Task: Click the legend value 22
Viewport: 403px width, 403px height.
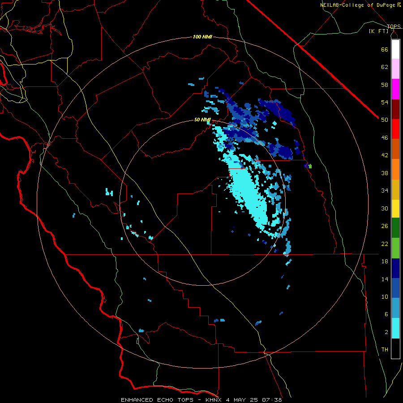Action: pos(385,244)
